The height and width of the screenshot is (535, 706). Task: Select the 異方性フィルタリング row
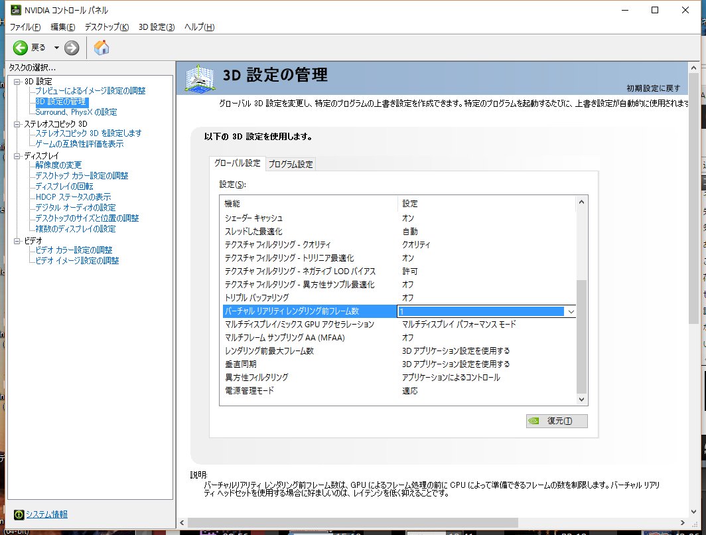tap(399, 378)
